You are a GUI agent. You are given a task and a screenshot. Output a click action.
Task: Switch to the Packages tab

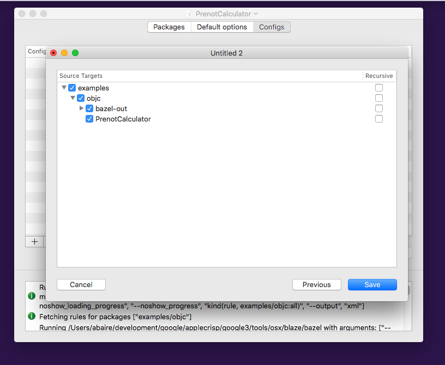coord(169,27)
